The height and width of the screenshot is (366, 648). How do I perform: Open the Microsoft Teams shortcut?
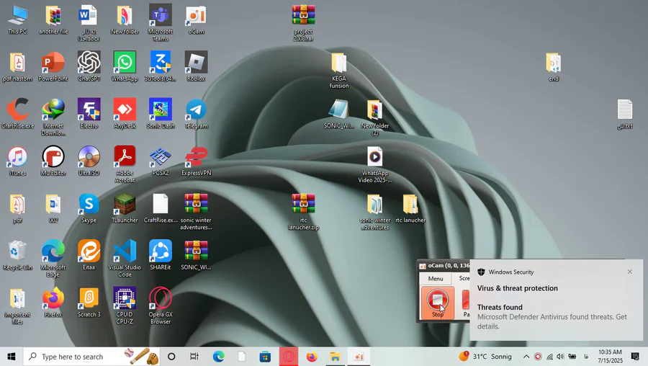tap(161, 23)
